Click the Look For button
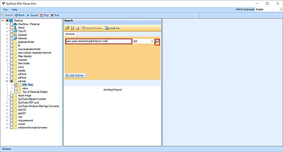This screenshot has height=152, width=283. (x=112, y=28)
